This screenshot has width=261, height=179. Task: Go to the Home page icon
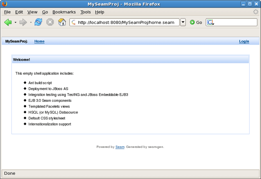coord(62,22)
